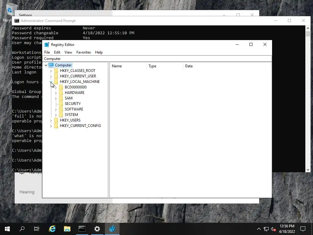This screenshot has width=313, height=235.
Task: Click the HKEY_LOCAL_MACHINE folder icon
Action: pyautogui.click(x=56, y=81)
